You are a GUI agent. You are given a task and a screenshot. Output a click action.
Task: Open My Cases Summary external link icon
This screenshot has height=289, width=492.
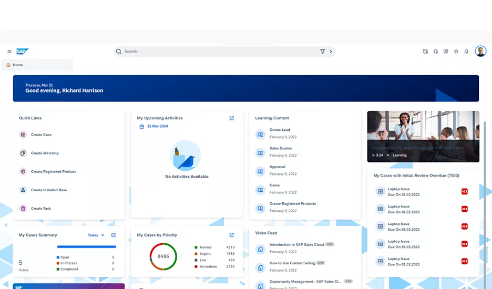(x=114, y=235)
